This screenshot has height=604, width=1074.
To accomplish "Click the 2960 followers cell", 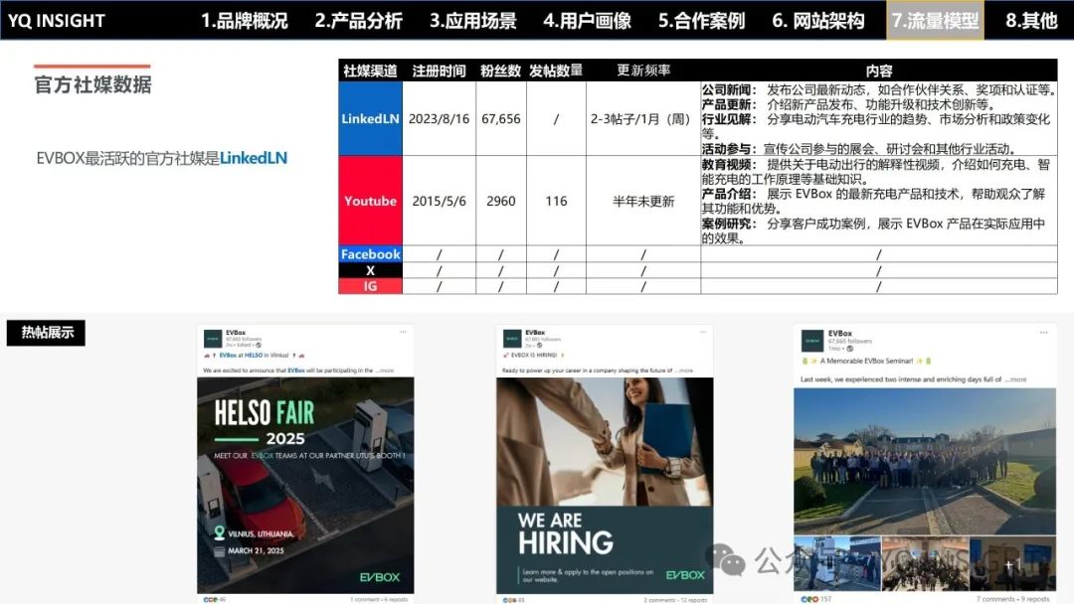I will coord(500,201).
